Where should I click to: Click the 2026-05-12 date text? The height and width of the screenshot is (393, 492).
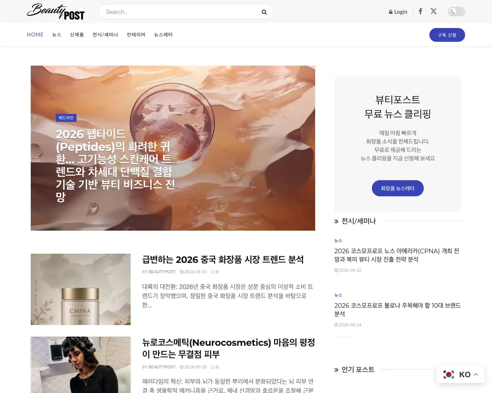coord(348,270)
